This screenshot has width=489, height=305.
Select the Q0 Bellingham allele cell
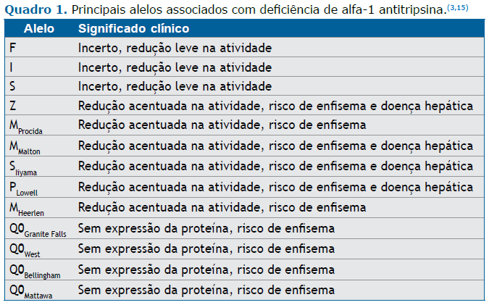point(35,271)
